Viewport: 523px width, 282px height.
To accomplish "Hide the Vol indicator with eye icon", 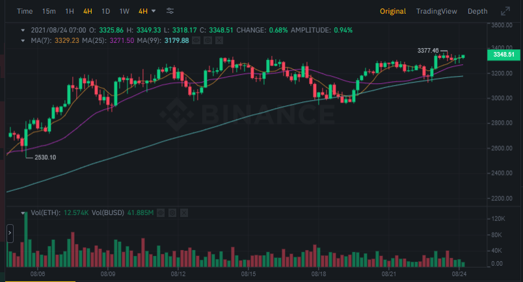I will pos(161,212).
